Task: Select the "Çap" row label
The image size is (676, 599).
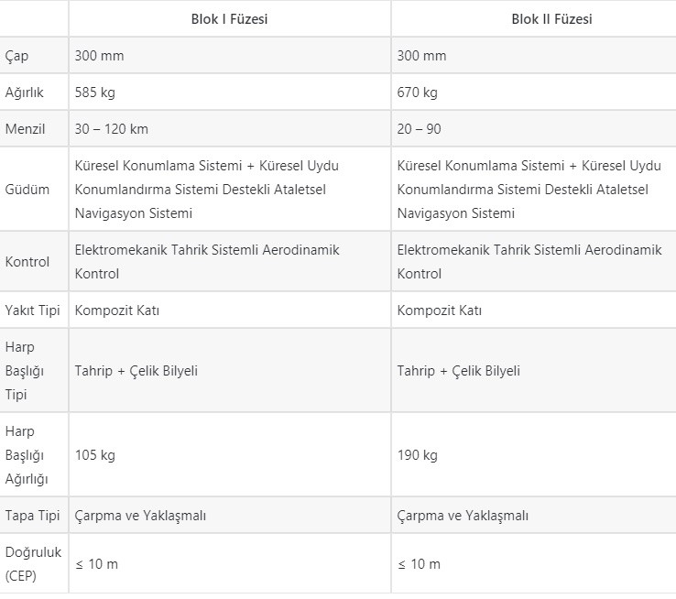Action: click(x=17, y=56)
